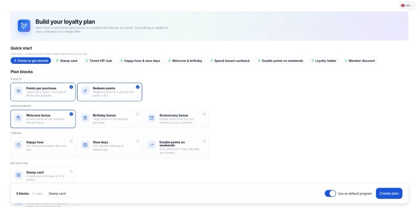Click the plan name field containing Stamp card
The image size is (419, 207).
click(x=183, y=193)
